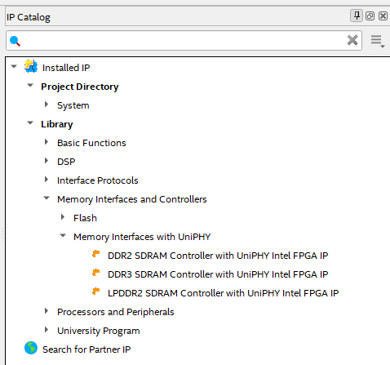Select the Basic Functions item
This screenshot has width=390, height=365.
[x=91, y=143]
